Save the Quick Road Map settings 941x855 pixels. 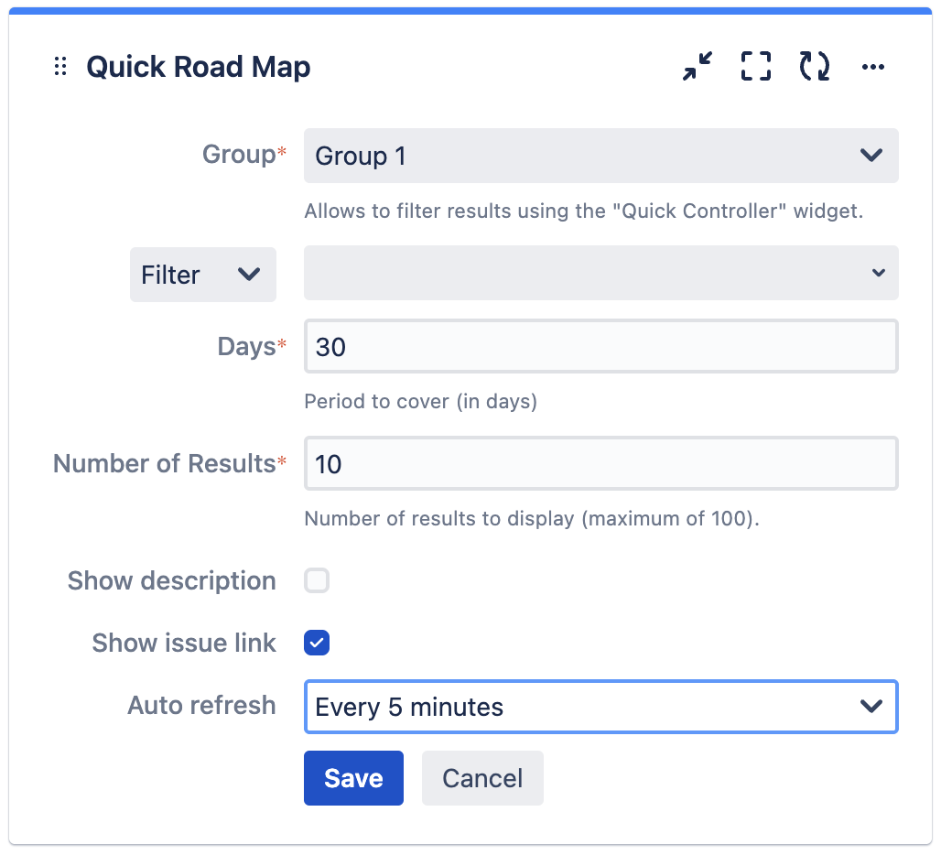(x=353, y=778)
